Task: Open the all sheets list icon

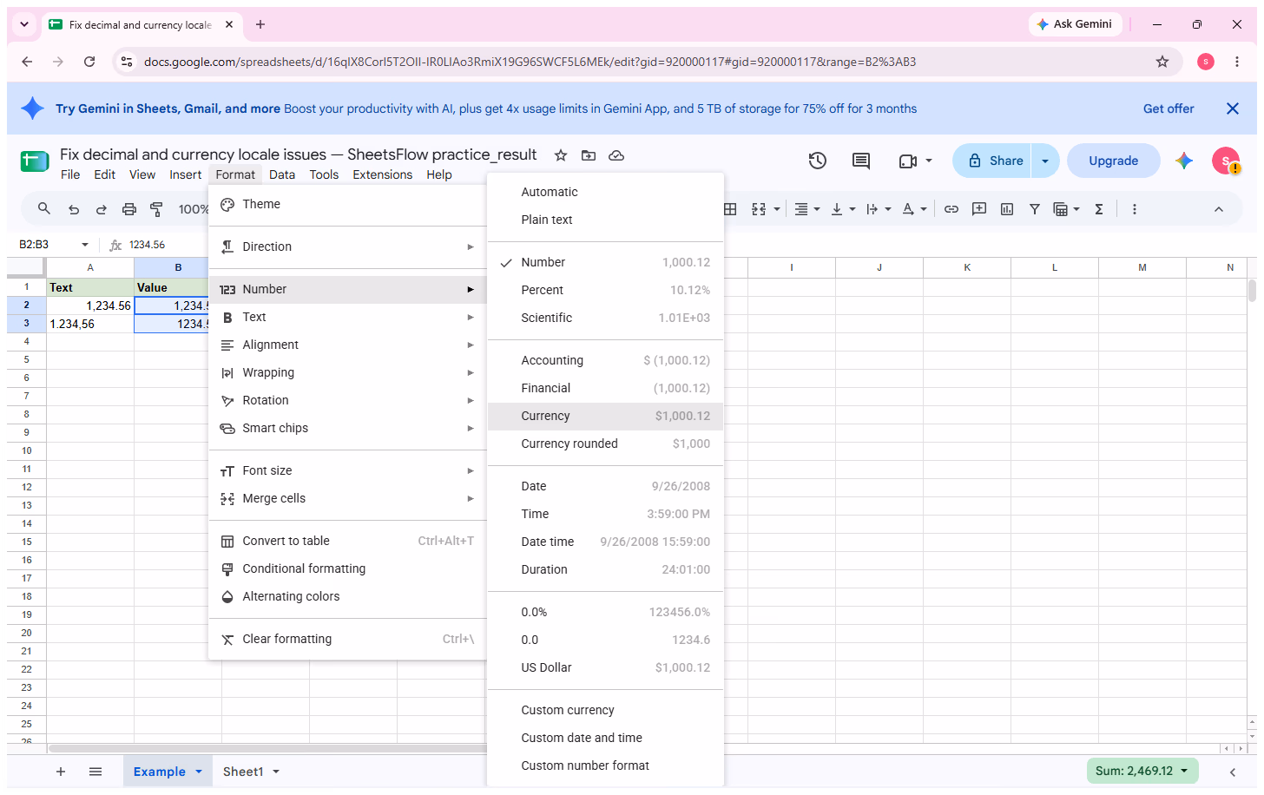Action: (x=95, y=772)
